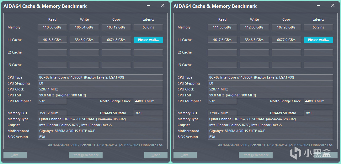Click Save in the DDR5-7200 benchmark window
Screen dimensions: 341x164
pos(15,155)
